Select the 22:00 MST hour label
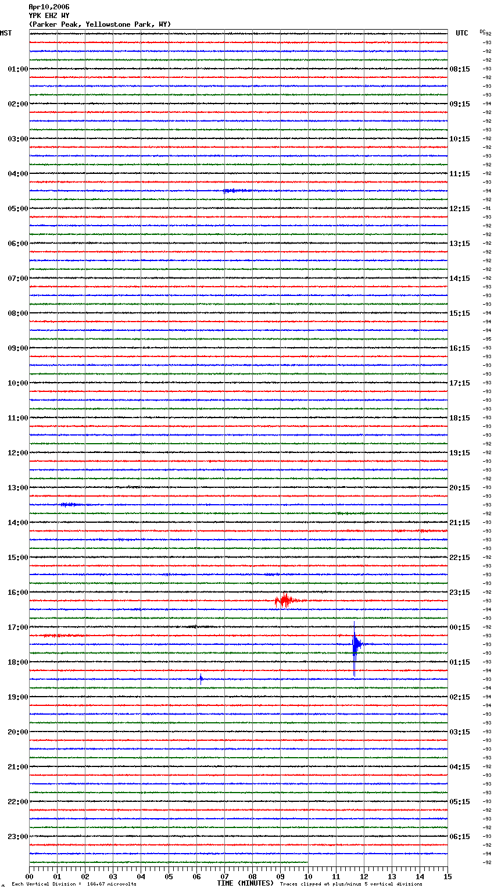Screen dimensions: 494x892 click(x=17, y=802)
